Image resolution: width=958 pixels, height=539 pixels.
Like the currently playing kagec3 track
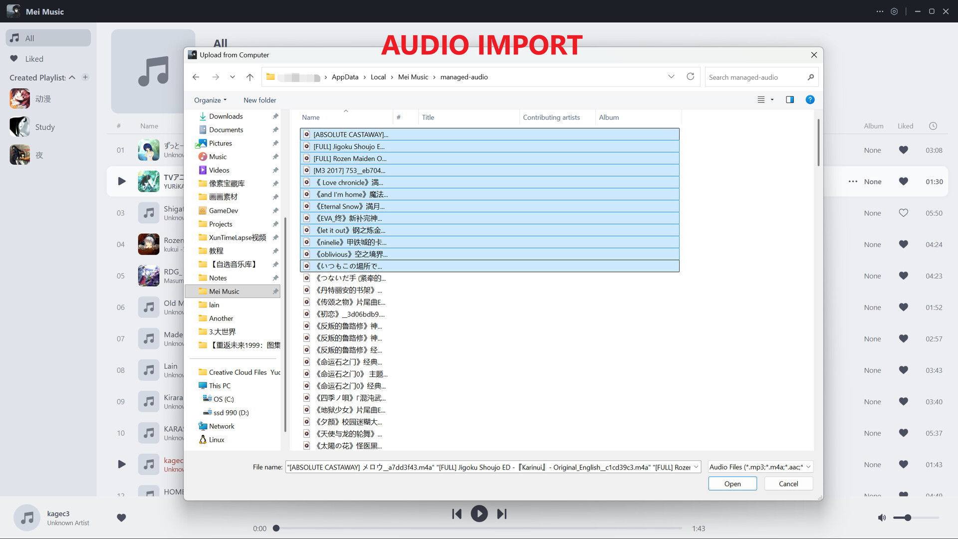pyautogui.click(x=121, y=518)
